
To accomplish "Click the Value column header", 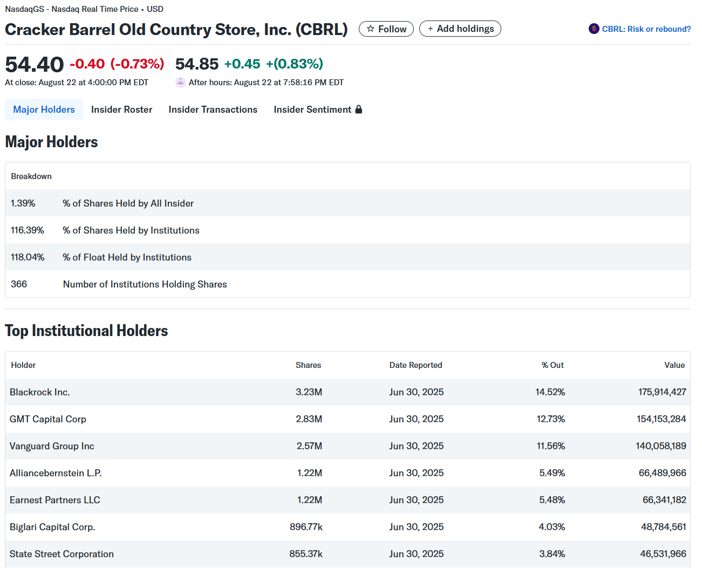I will click(674, 365).
